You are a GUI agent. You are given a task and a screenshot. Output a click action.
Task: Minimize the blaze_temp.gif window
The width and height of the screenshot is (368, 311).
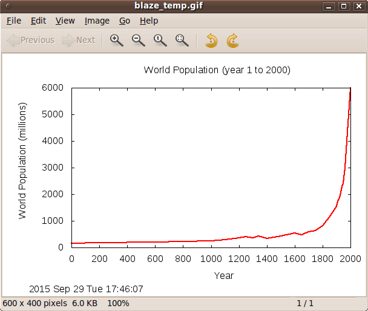[329, 6]
